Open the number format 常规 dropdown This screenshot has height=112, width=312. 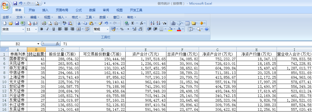(x=107, y=29)
